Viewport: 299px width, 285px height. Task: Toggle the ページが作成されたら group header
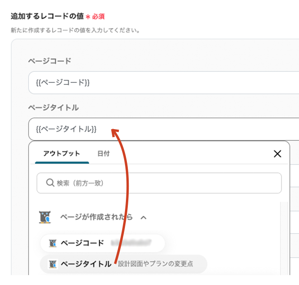[x=96, y=217]
